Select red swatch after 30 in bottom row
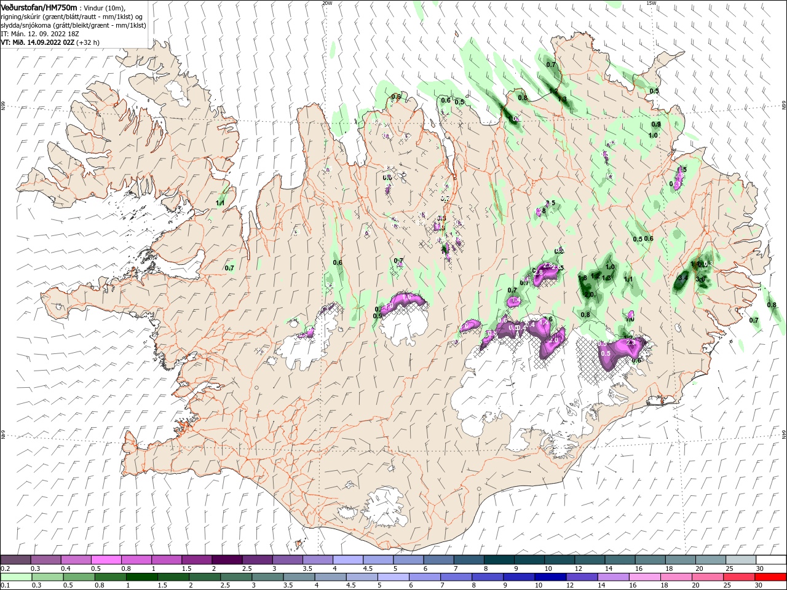The image size is (787, 590). pos(771,577)
